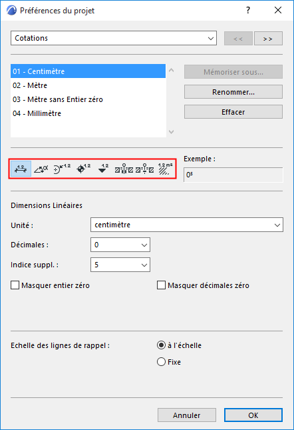Click the Renommer... button
This screenshot has width=294, height=430.
(x=233, y=92)
